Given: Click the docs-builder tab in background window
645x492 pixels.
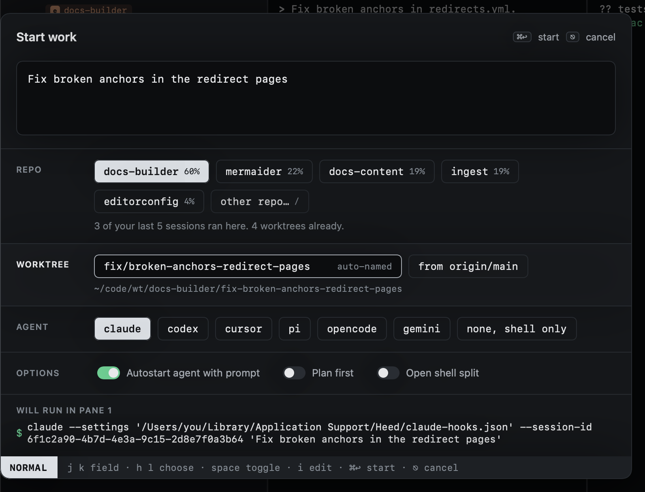Looking at the screenshot, I should click(x=89, y=10).
